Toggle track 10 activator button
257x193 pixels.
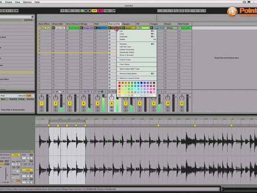(168, 103)
